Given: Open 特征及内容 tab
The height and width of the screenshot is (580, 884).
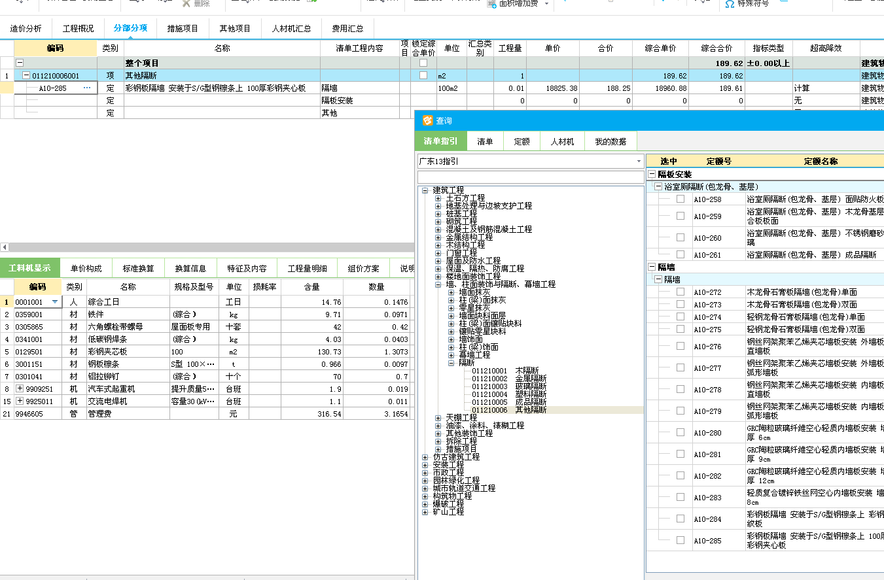Looking at the screenshot, I should coord(247,268).
